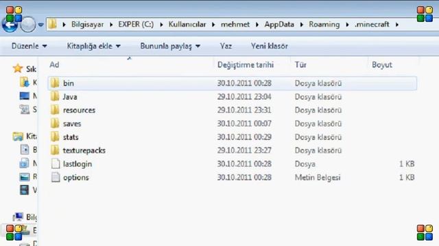Expand arrow after .minecraft breadcrumb
Screen dimensions: 439x246
point(397,25)
